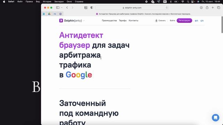Click the date and time display
This screenshot has height=125, width=223.
coord(211,2)
